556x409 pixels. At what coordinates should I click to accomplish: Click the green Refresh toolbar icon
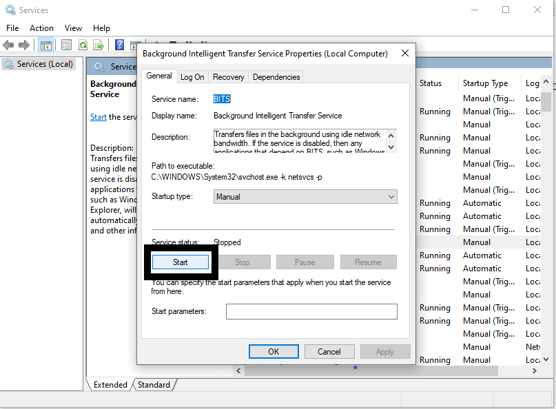83,45
